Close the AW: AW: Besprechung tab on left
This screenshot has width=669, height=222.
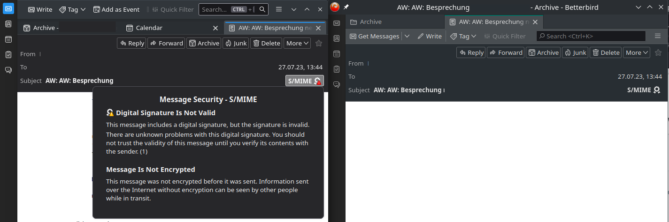pos(318,28)
